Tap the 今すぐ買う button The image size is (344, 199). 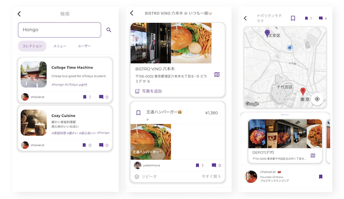[x=211, y=177]
